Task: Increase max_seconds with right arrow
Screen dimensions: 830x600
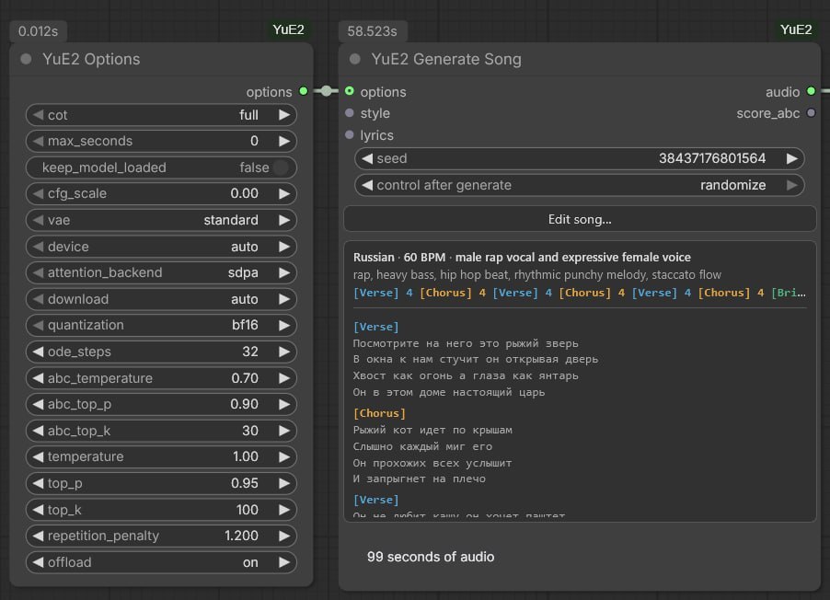Action: click(284, 141)
